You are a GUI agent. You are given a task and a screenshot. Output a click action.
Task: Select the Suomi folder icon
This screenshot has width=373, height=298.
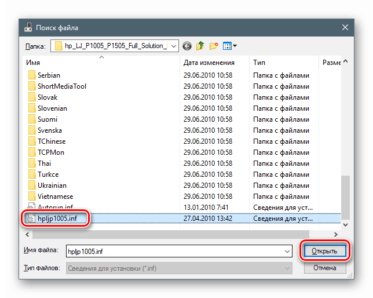pos(32,119)
